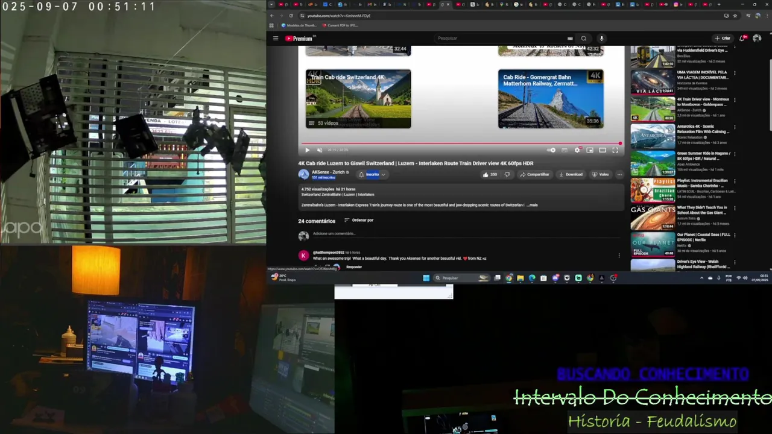The image size is (772, 434).
Task: Open the Criar create menu
Action: click(x=722, y=38)
